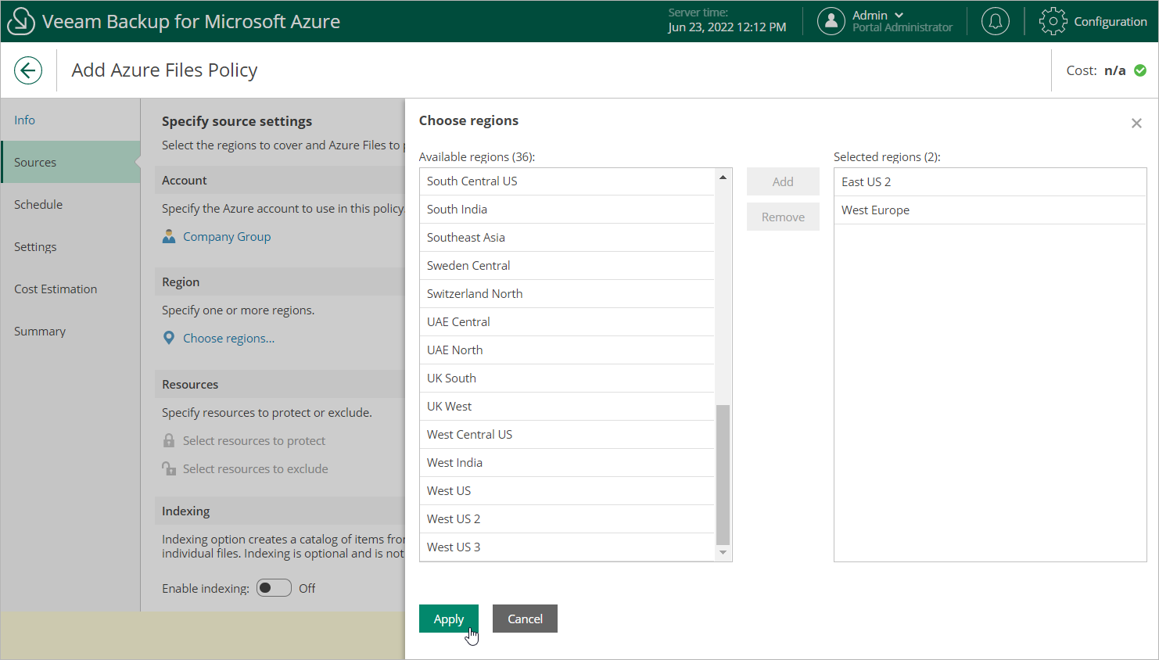Screen dimensions: 1159x660
Task: Open the Choose regions link
Action: (x=229, y=338)
